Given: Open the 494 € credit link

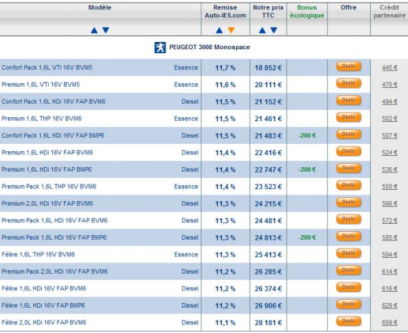Looking at the screenshot, I should click(389, 102).
